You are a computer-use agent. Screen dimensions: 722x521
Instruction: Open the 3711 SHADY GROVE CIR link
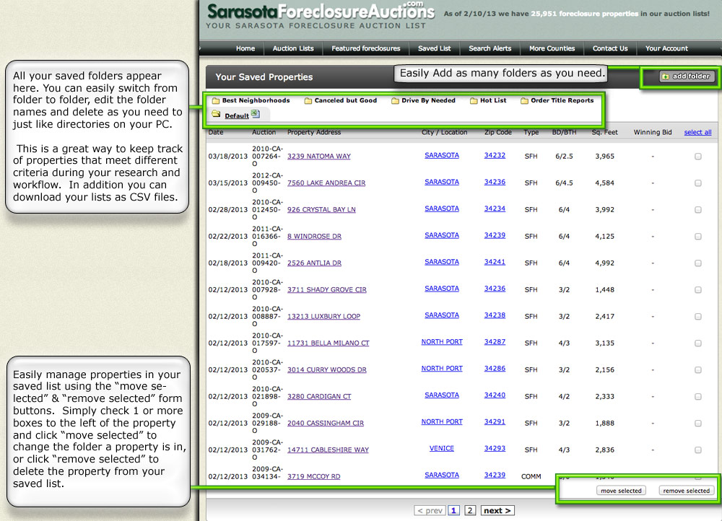(x=327, y=290)
